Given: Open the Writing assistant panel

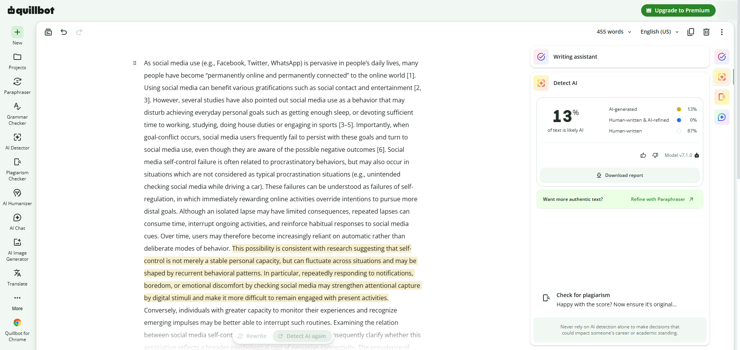Looking at the screenshot, I should click(x=620, y=57).
